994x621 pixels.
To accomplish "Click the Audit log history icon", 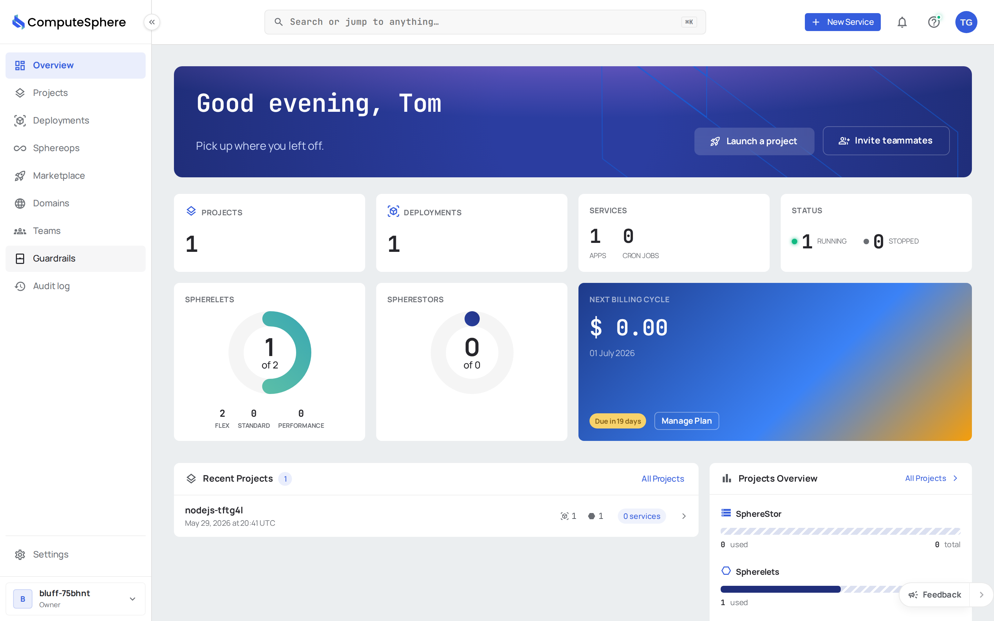I will (20, 286).
